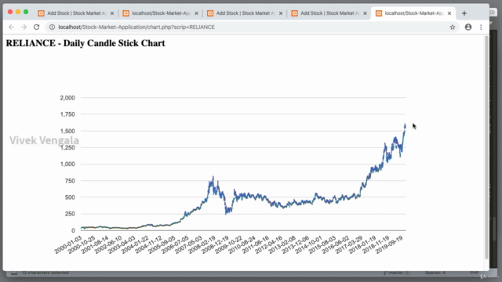Go forward with the browser arrow
This screenshot has width=502, height=282.
click(x=24, y=27)
